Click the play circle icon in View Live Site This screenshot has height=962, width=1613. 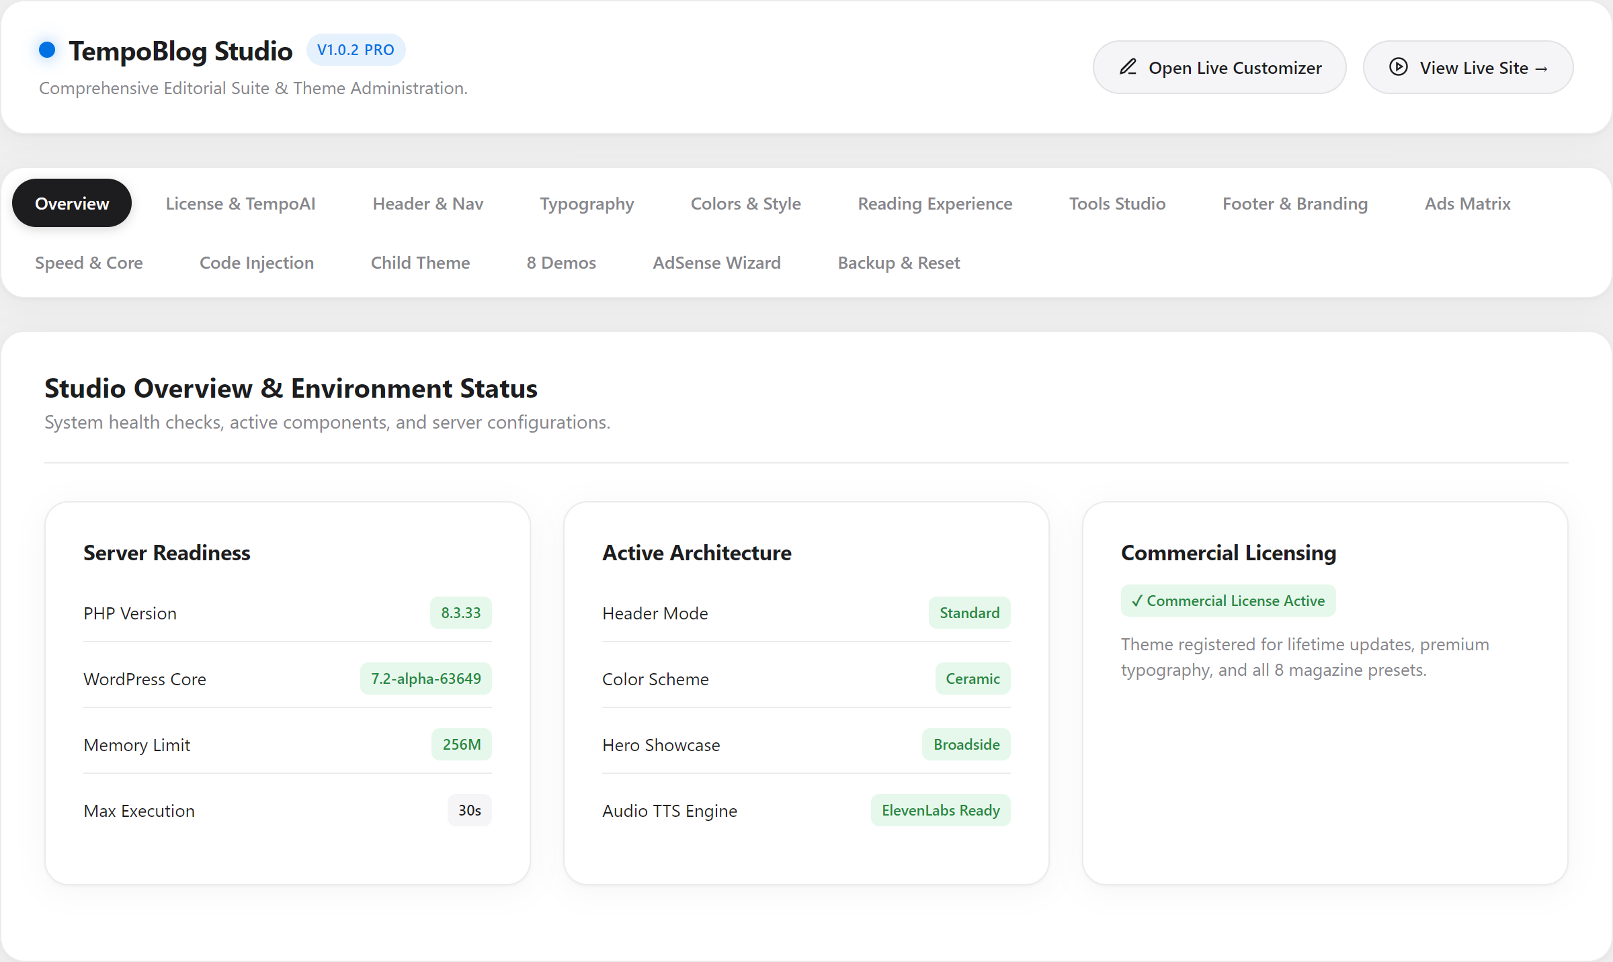(x=1399, y=67)
